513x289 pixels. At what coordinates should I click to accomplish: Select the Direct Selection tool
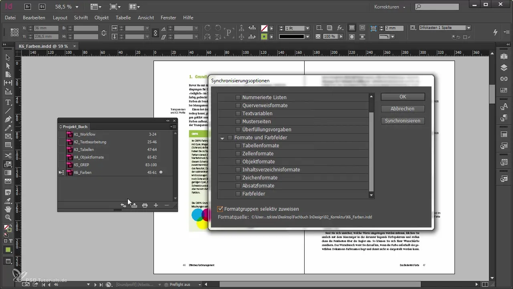click(x=8, y=66)
